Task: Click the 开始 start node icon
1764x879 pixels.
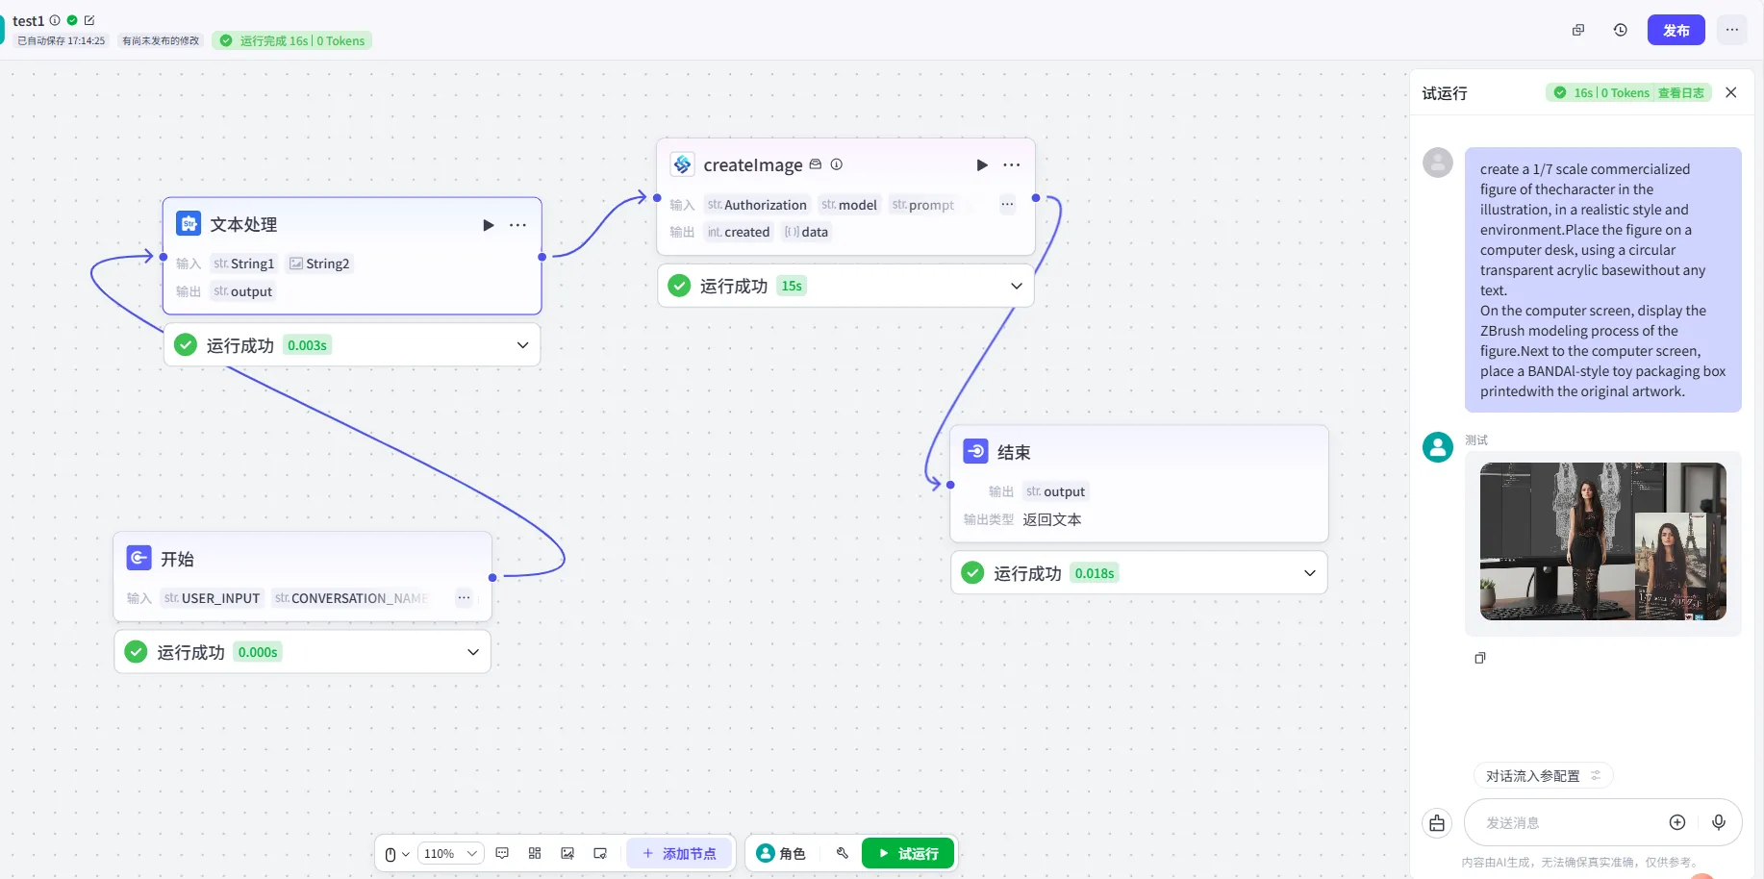Action: [x=139, y=558]
